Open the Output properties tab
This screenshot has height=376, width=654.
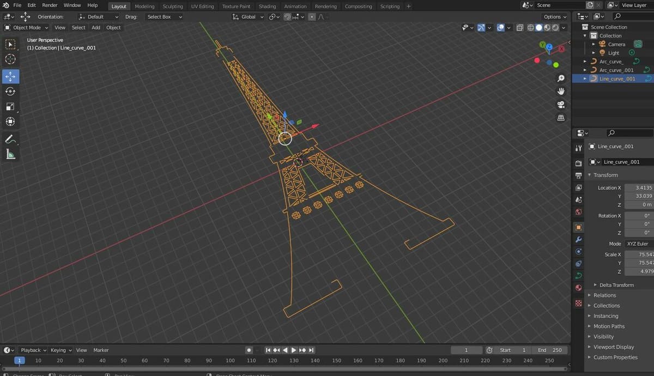click(579, 175)
